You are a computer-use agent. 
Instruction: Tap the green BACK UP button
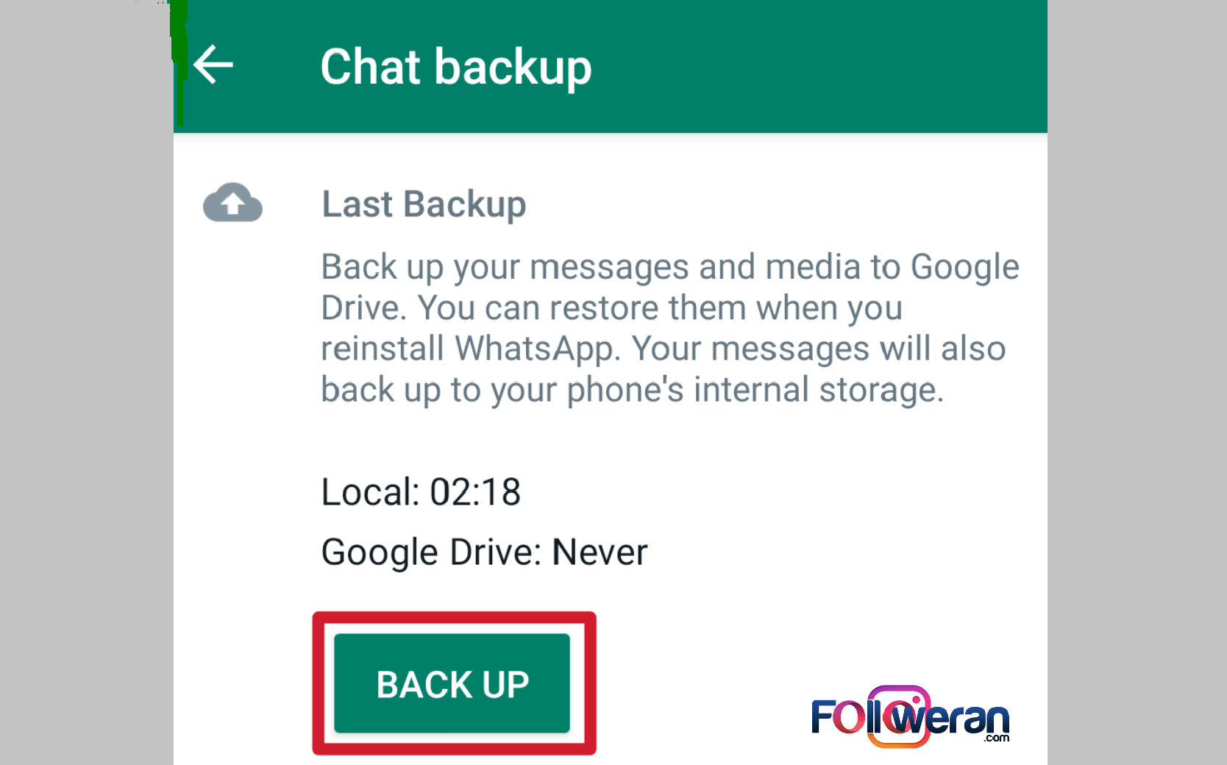452,683
